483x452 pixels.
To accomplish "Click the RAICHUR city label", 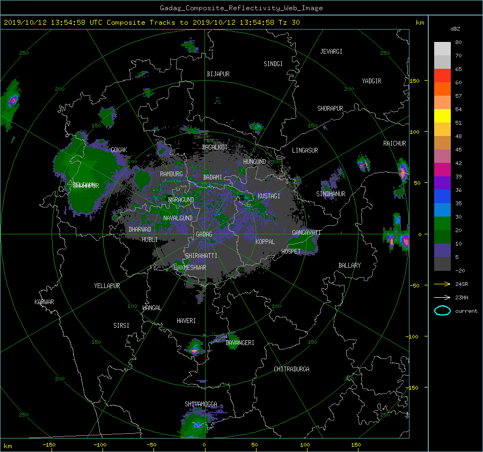I will (394, 144).
